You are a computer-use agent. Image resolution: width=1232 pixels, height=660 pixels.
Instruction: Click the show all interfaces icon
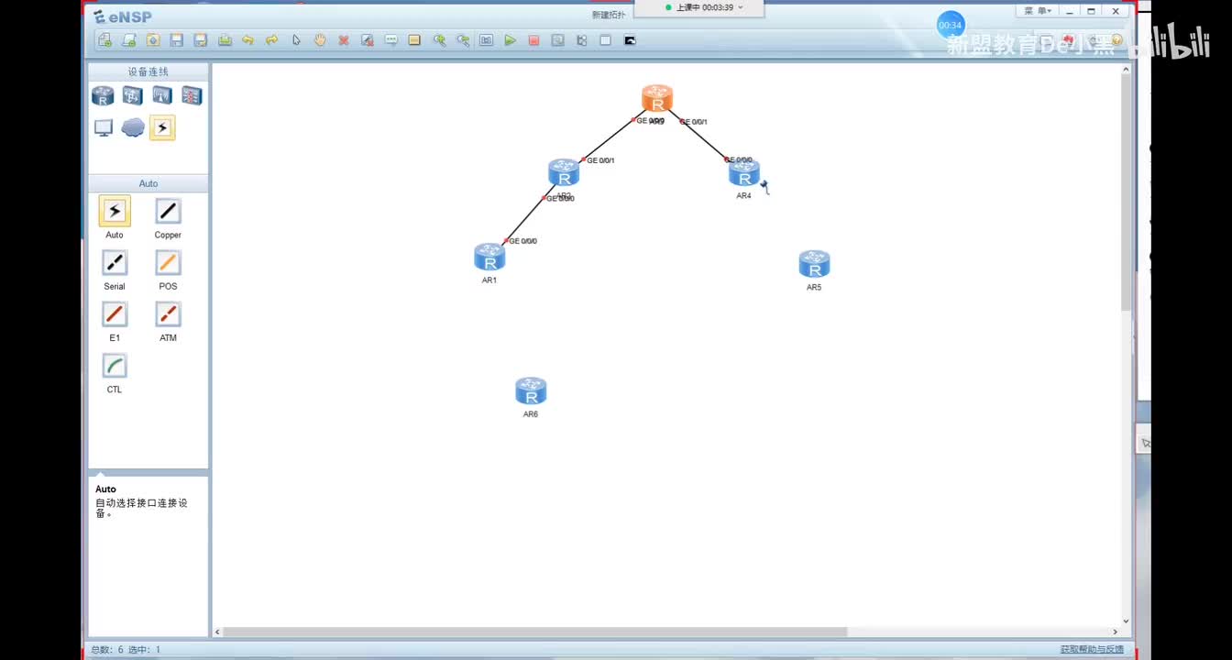coord(582,40)
